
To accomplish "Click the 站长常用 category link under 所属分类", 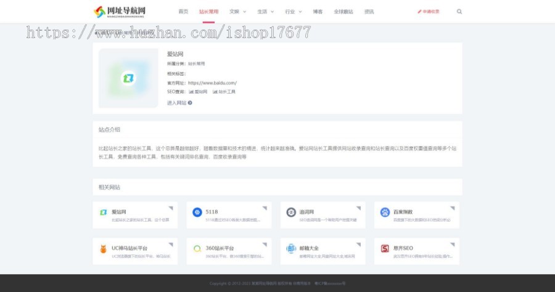I will point(196,64).
